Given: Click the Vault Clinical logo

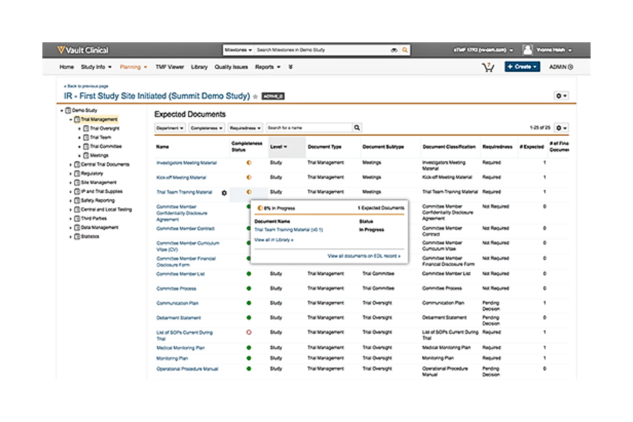Looking at the screenshot, I should (x=82, y=50).
